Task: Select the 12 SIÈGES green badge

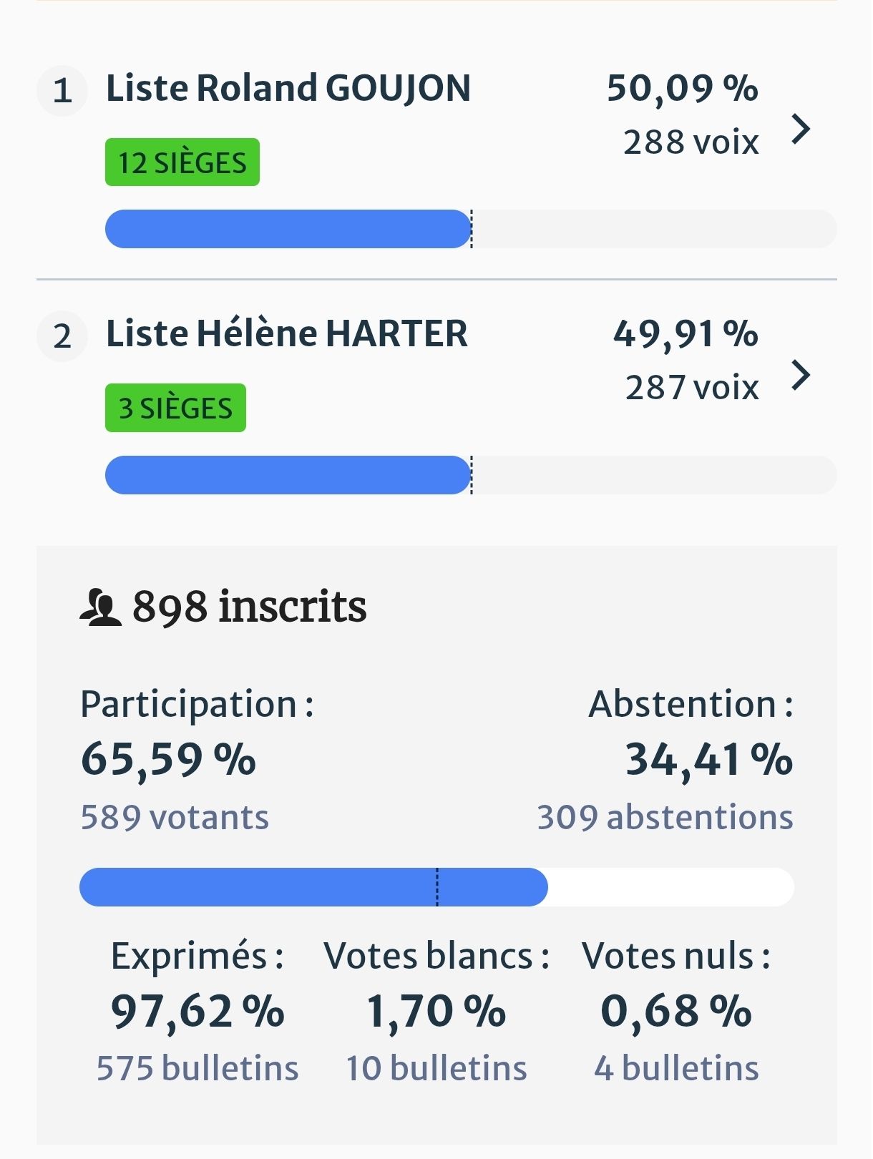Action: click(x=182, y=162)
